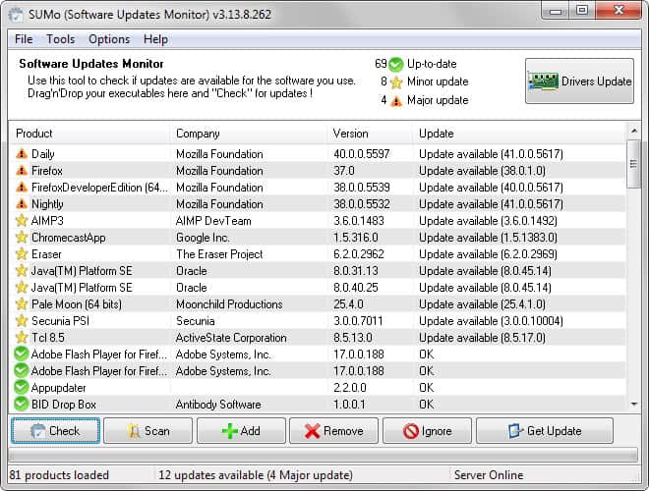Click green check icon beside BID Drop Box

click(21, 405)
